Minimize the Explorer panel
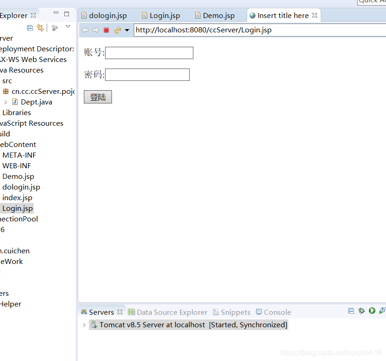The image size is (386, 361). [56, 13]
